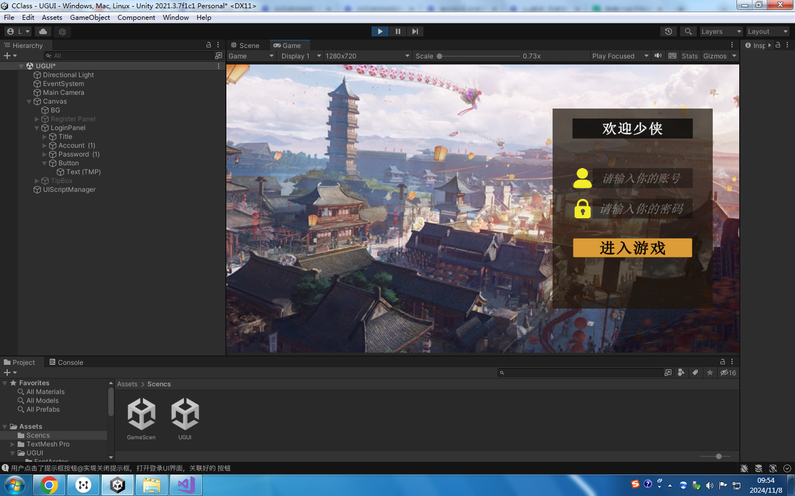Toggle the Favorites star in Project search bar
This screenshot has height=496, width=795.
click(710, 373)
